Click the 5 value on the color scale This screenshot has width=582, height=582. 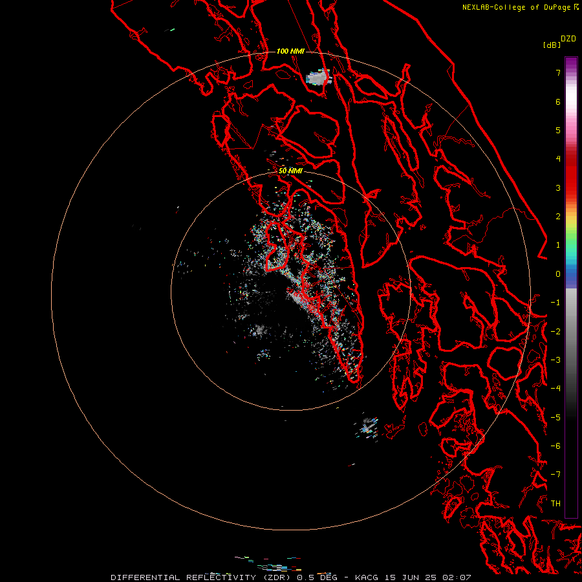[558, 130]
